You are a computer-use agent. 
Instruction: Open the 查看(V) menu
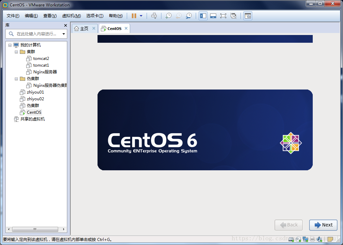pos(50,16)
